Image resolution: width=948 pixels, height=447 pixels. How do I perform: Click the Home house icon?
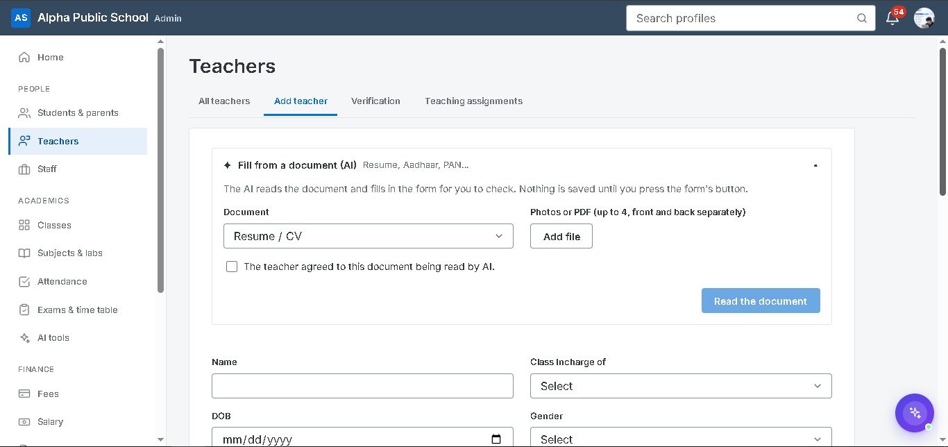coord(24,57)
